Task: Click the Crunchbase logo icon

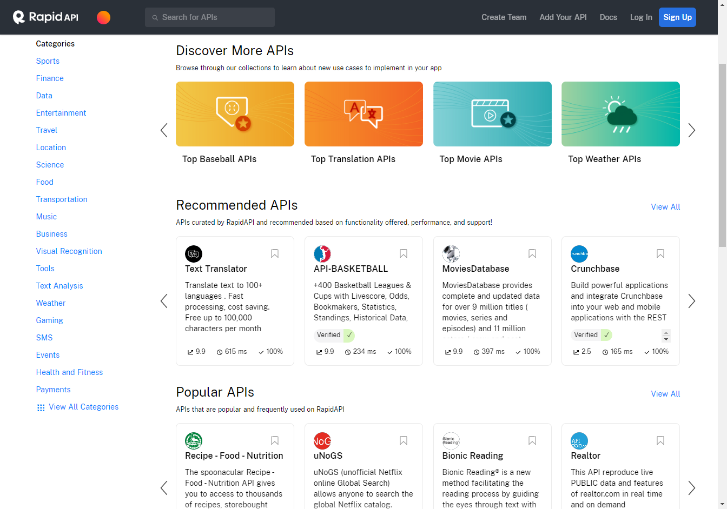Action: (x=579, y=253)
